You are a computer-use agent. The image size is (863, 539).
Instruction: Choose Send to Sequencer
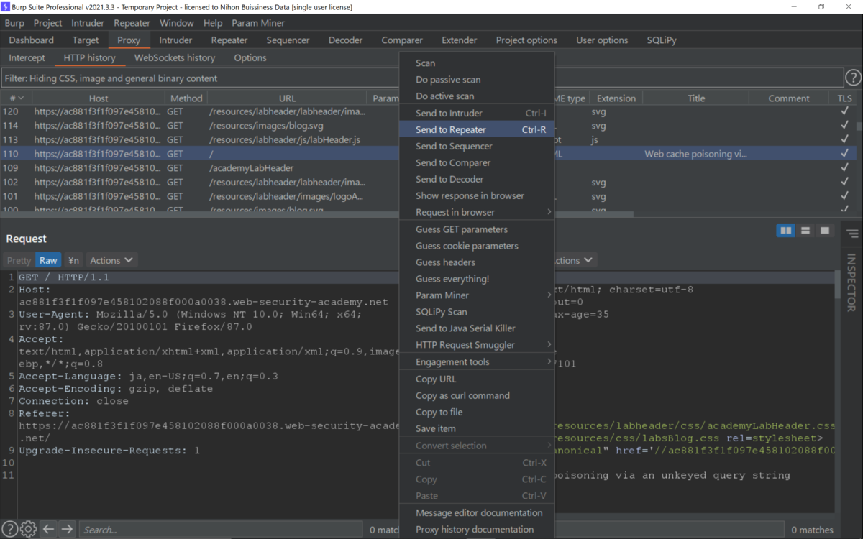(x=477, y=146)
